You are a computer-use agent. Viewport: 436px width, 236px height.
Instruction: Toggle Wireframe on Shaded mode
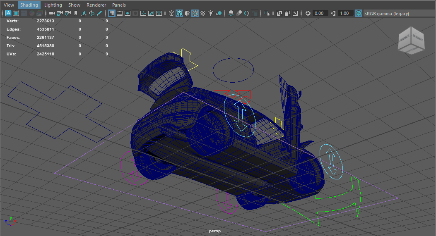tap(195, 13)
